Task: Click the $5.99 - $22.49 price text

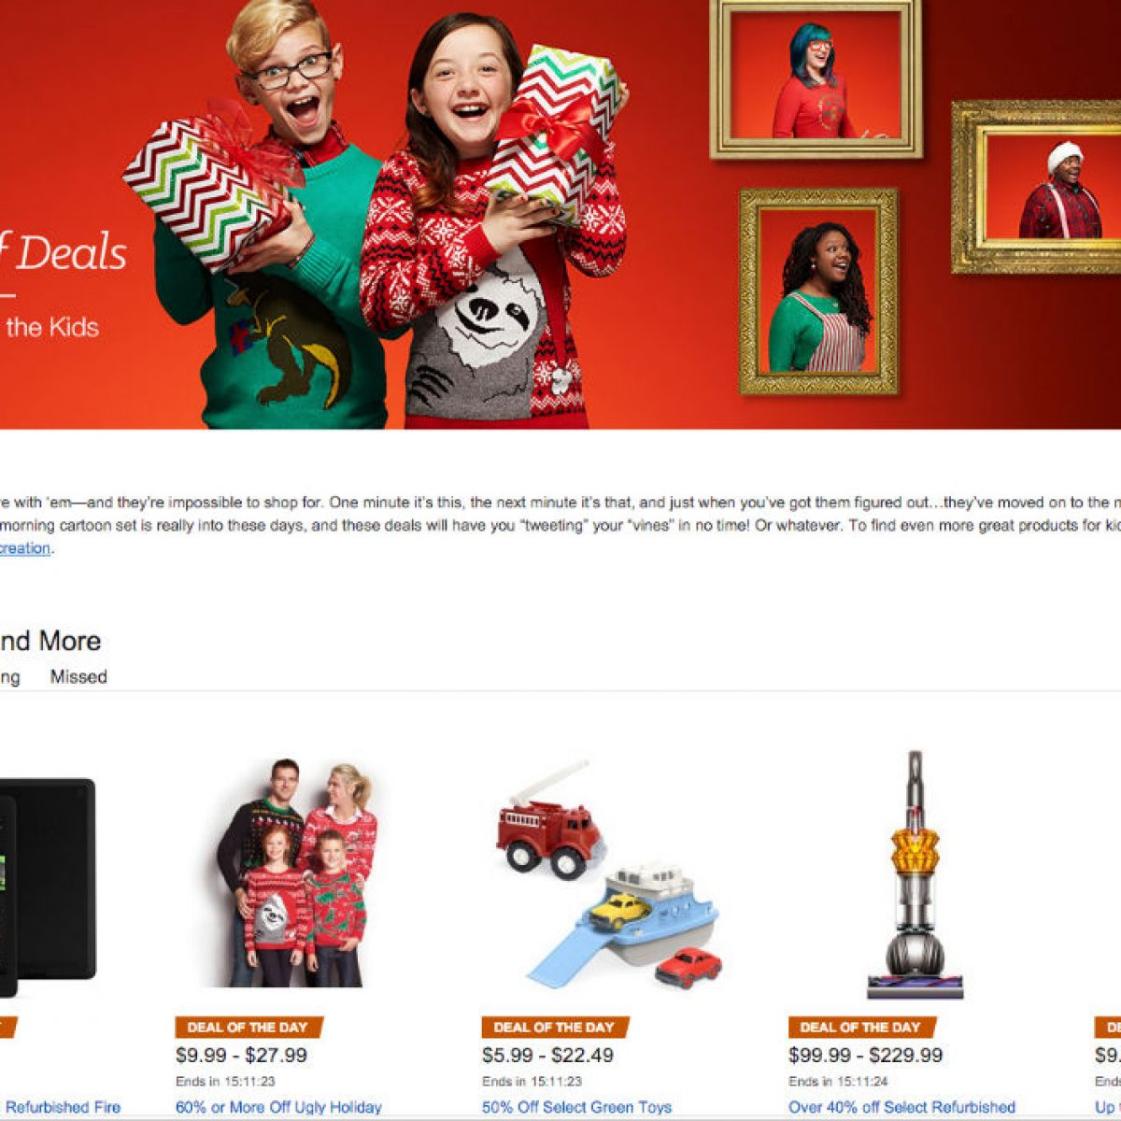Action: [x=547, y=1056]
